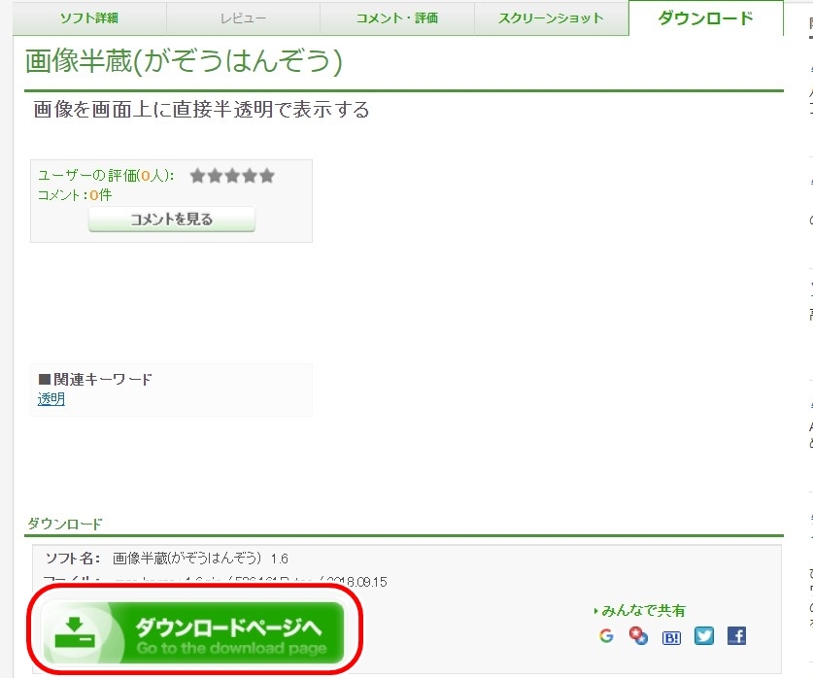Screen dimensions: 813x678
Task: Click the Google Bookmarks star icon
Action: pyautogui.click(x=638, y=636)
